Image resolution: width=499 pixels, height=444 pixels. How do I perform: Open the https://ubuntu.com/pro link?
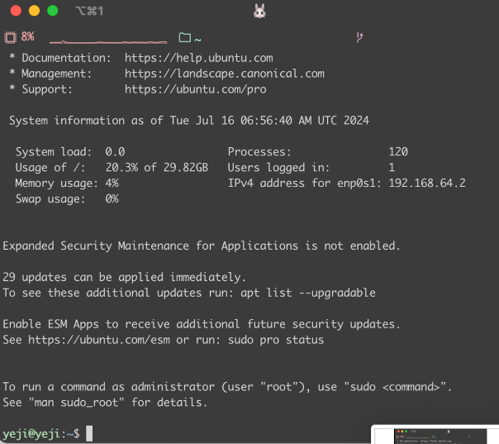pos(196,89)
